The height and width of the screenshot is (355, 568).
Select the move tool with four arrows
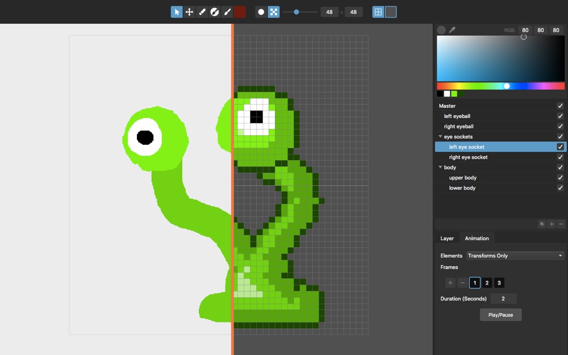coord(189,12)
